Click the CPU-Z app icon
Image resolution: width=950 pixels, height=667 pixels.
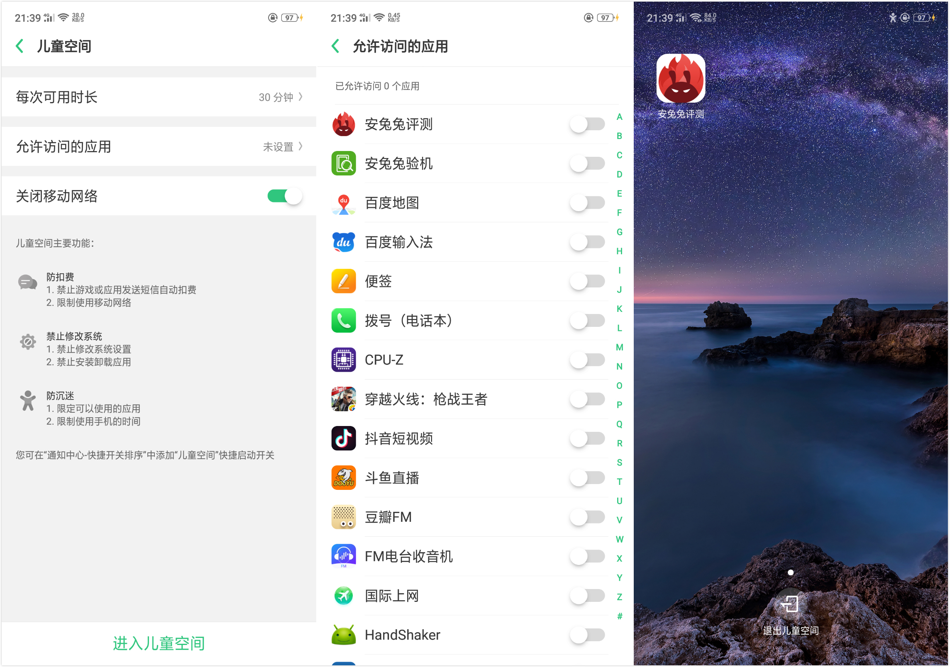point(343,360)
